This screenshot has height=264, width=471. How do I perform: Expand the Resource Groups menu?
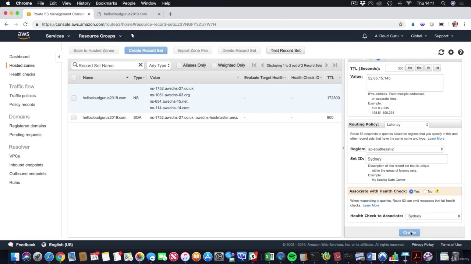tap(100, 36)
